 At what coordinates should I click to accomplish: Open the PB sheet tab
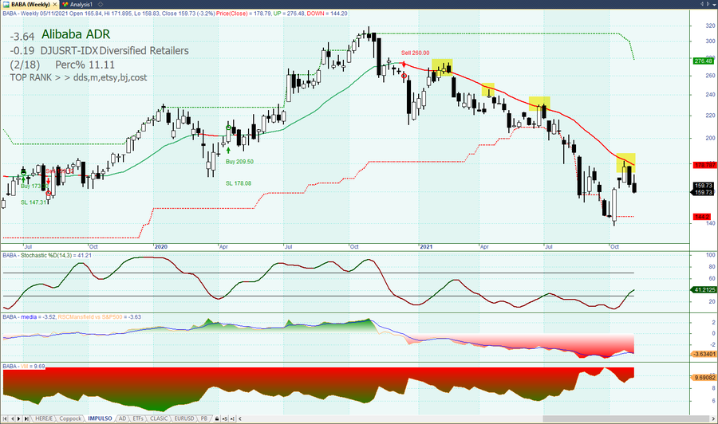pos(204,418)
